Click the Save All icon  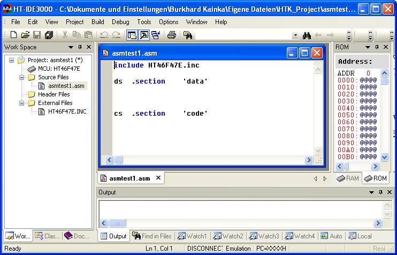pyautogui.click(x=49, y=35)
